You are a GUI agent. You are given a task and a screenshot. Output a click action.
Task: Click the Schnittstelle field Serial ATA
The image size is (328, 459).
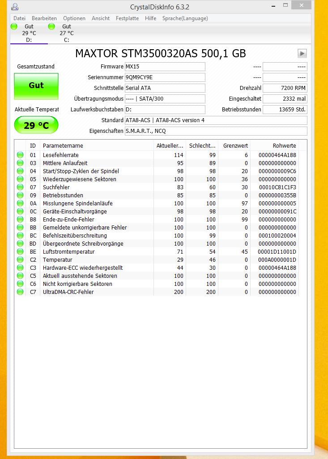pyautogui.click(x=165, y=88)
